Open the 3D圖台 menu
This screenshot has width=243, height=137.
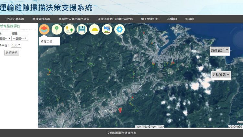coord(172,19)
